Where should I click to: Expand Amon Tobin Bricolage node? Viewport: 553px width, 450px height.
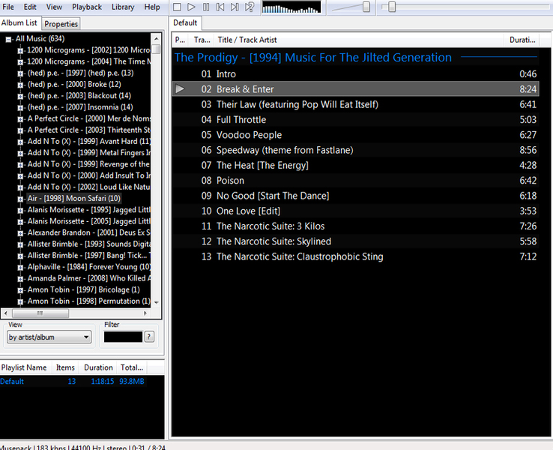point(20,290)
